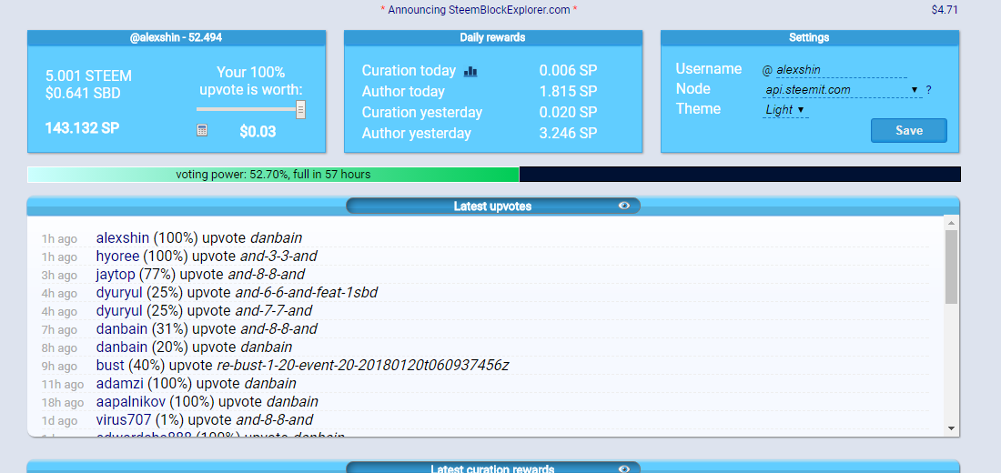The image size is (1001, 473).
Task: Open danbain link in the 31% row
Action: (x=122, y=328)
